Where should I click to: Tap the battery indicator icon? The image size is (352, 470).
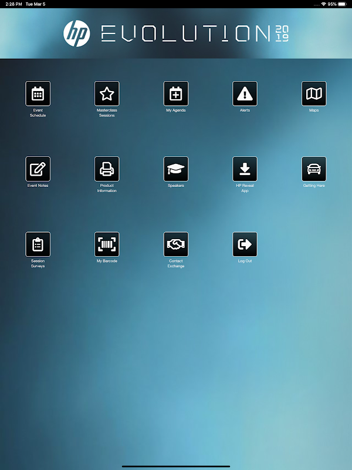[x=343, y=4]
